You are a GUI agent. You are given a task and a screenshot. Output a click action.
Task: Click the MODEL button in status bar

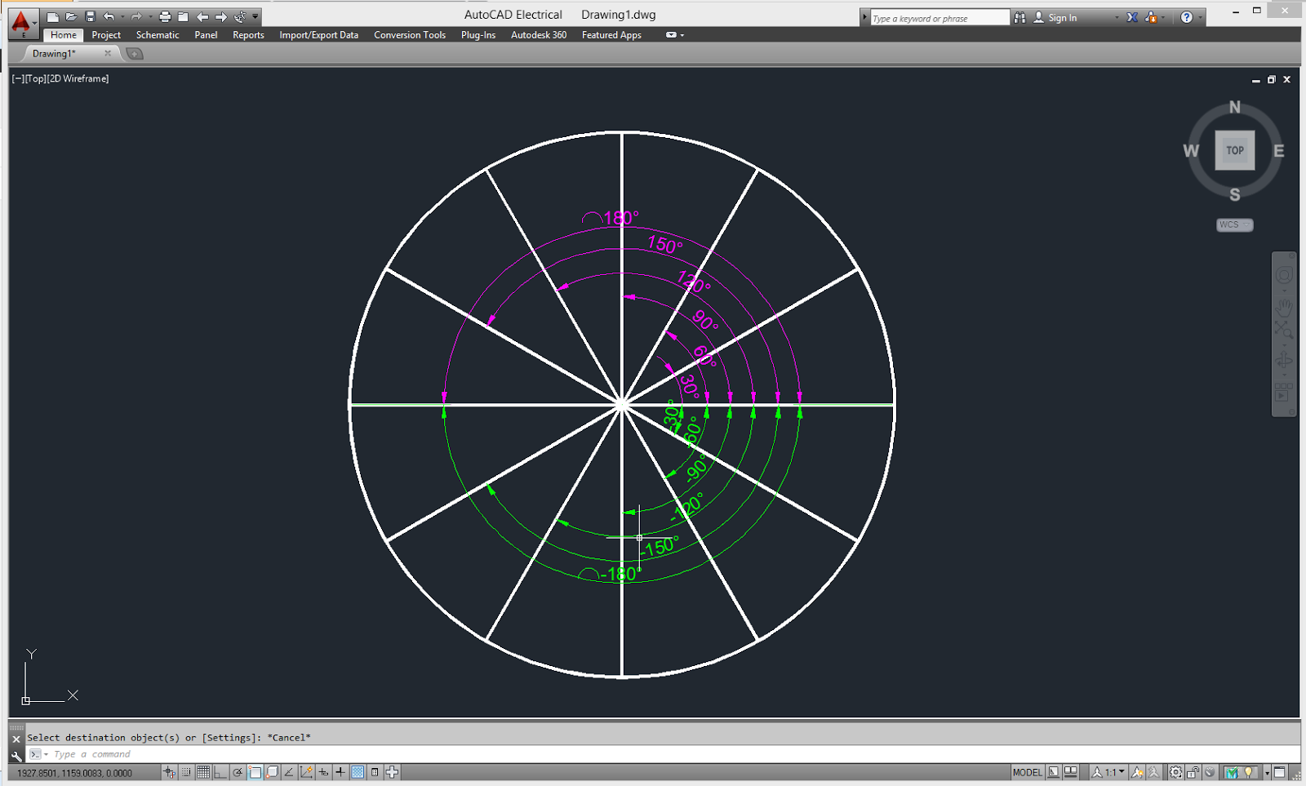(x=1028, y=772)
